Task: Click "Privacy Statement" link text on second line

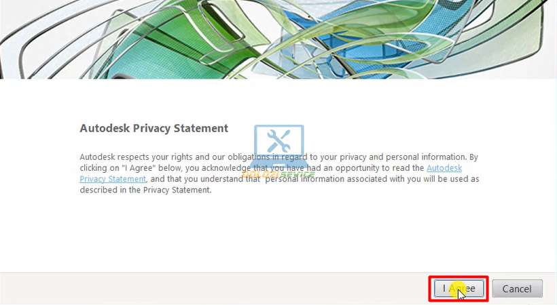Action: click(x=113, y=179)
